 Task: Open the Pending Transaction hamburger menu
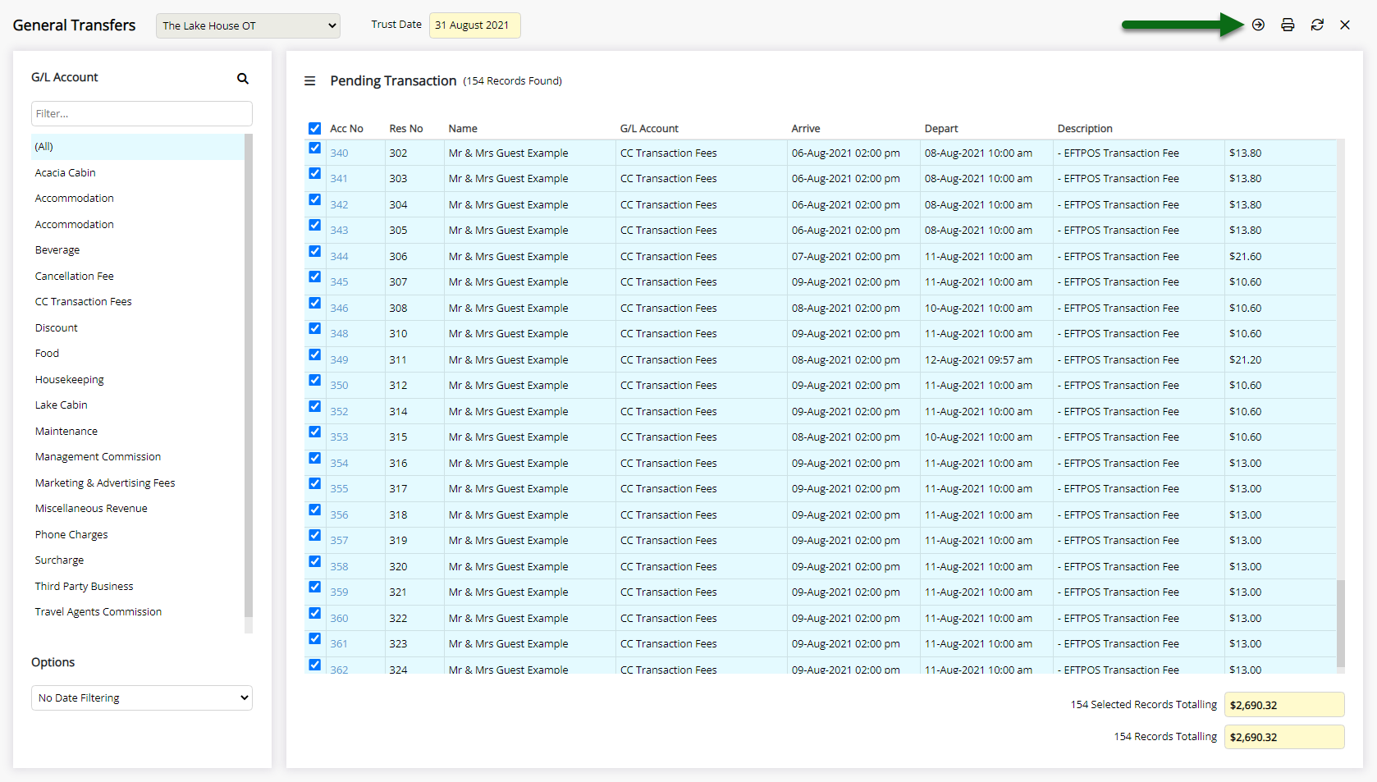[x=309, y=80]
